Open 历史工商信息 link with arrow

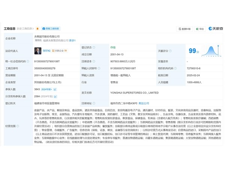point(25,29)
